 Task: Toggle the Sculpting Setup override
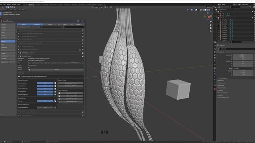(45, 92)
